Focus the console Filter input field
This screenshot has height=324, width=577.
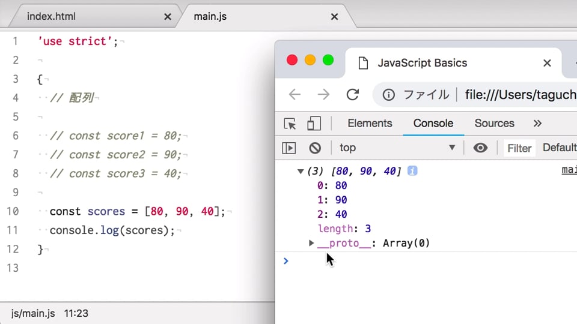click(x=519, y=148)
